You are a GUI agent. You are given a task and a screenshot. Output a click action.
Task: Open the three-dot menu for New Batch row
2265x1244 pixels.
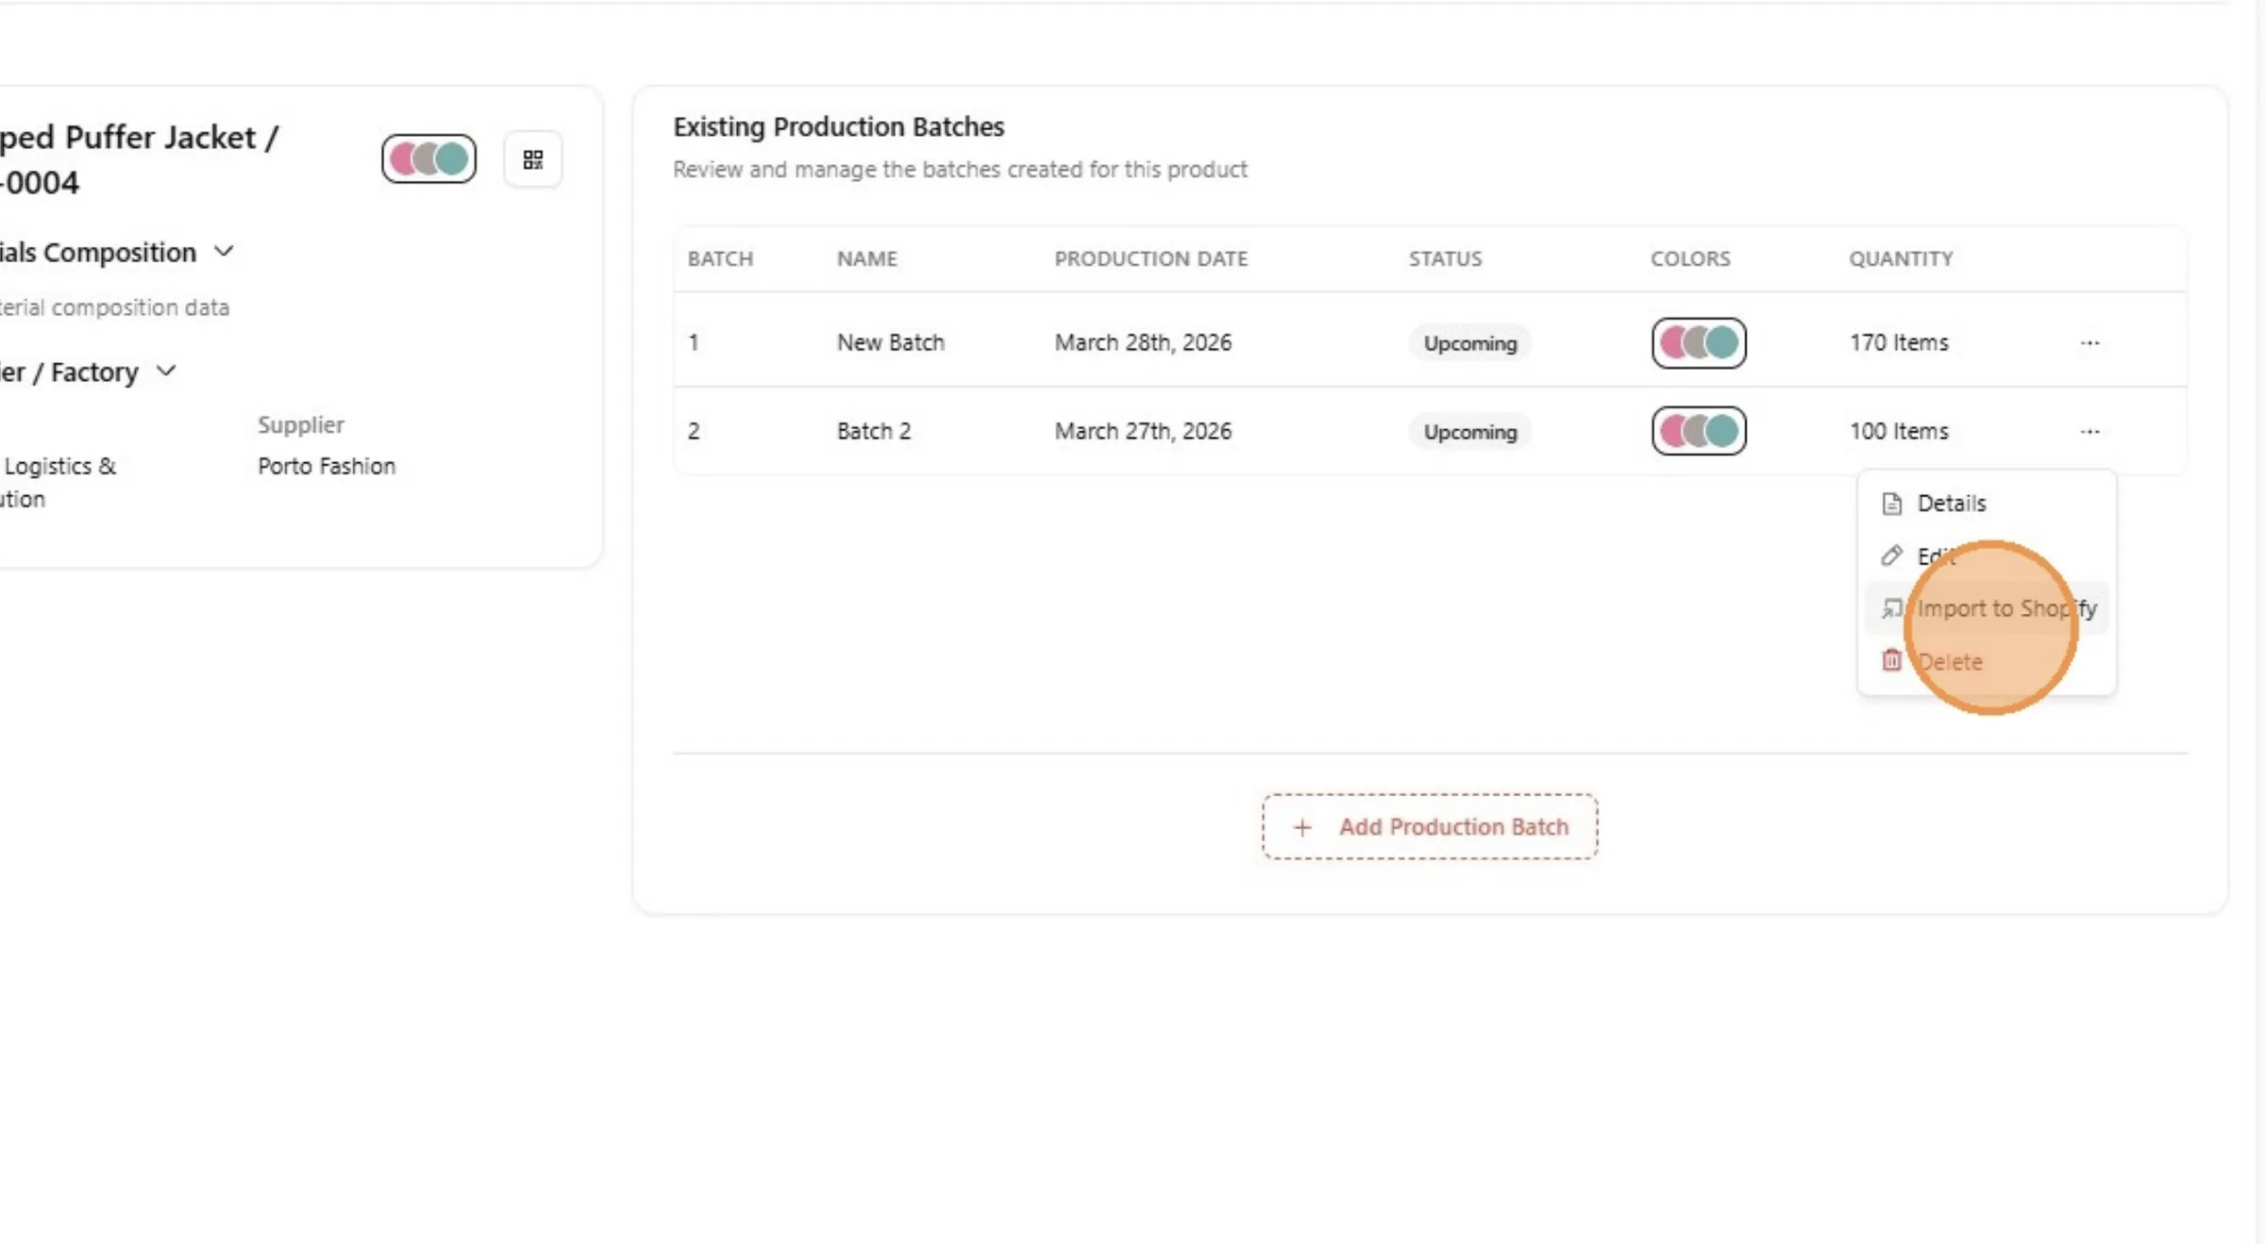[x=2089, y=343]
